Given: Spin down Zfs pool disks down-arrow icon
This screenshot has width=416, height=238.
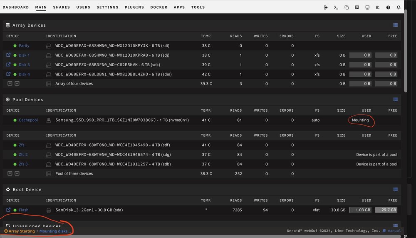Looking at the screenshot, I should click(10, 173).
